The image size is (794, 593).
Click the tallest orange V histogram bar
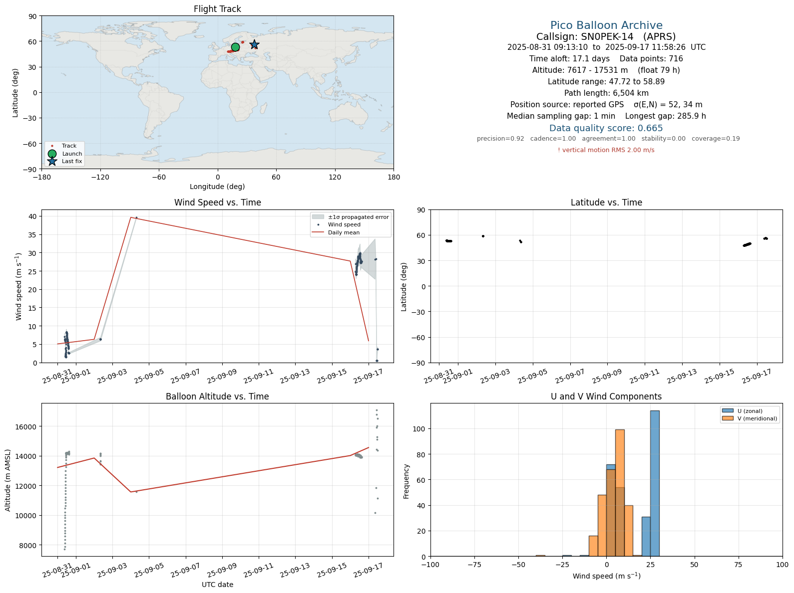click(620, 493)
